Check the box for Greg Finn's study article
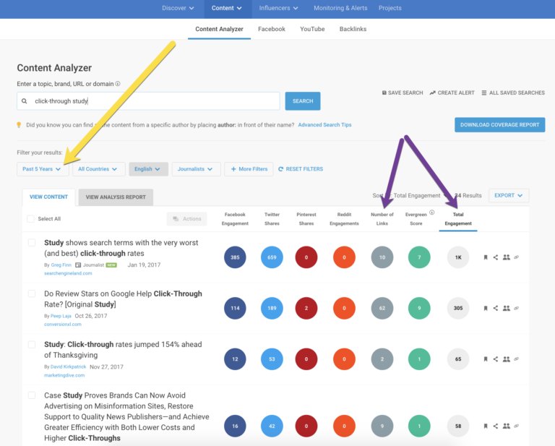 [x=32, y=243]
